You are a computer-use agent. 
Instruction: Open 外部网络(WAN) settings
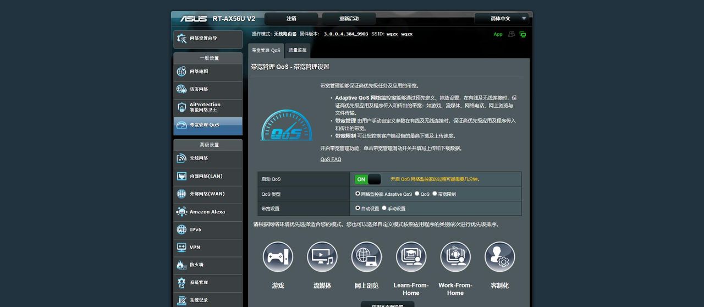coord(208,194)
